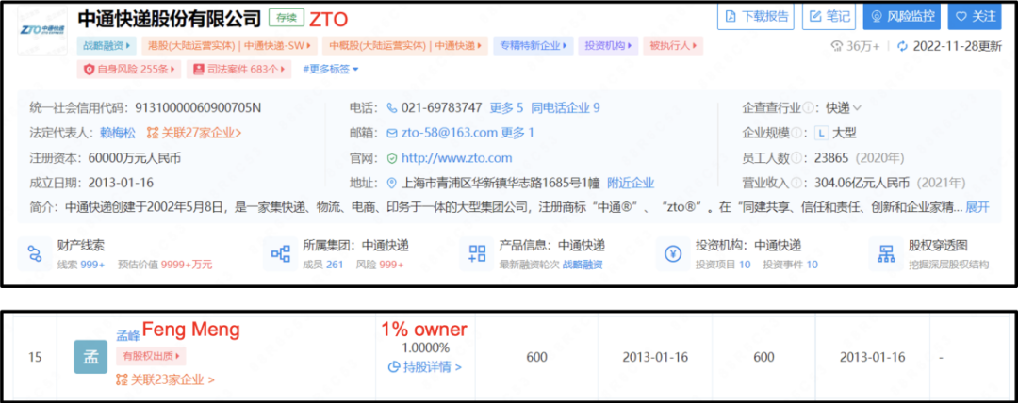Image resolution: width=1018 pixels, height=403 pixels.
Task: Open the address 上海市青浦区华新镇华志路1685号1幢
Action: (x=501, y=183)
